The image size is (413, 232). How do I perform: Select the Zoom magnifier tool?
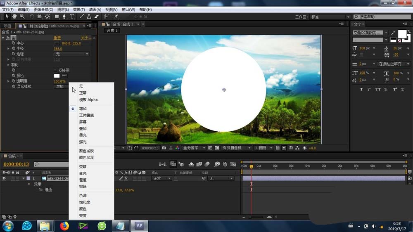[22, 17]
